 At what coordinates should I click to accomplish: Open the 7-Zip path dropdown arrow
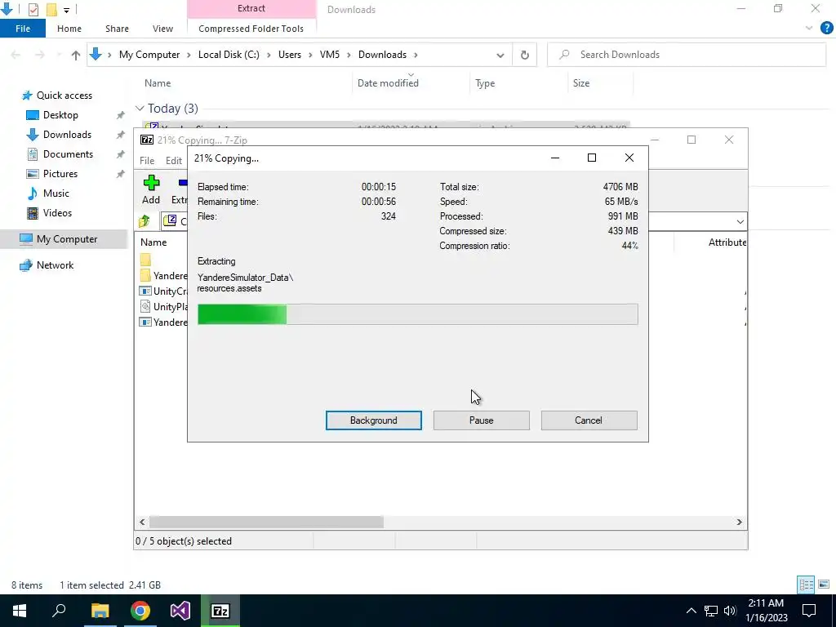[x=740, y=221]
